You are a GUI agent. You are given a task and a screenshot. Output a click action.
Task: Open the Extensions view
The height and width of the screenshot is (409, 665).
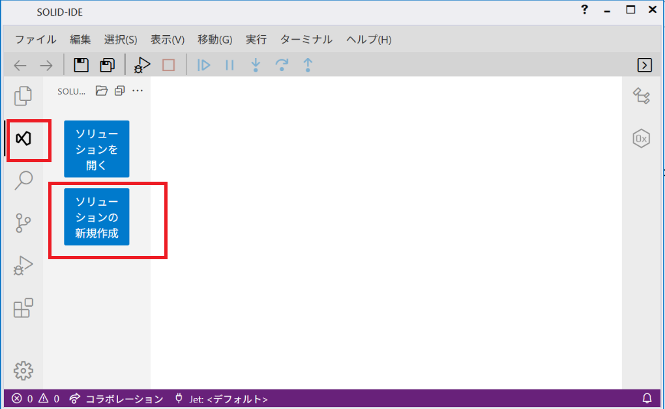(23, 307)
